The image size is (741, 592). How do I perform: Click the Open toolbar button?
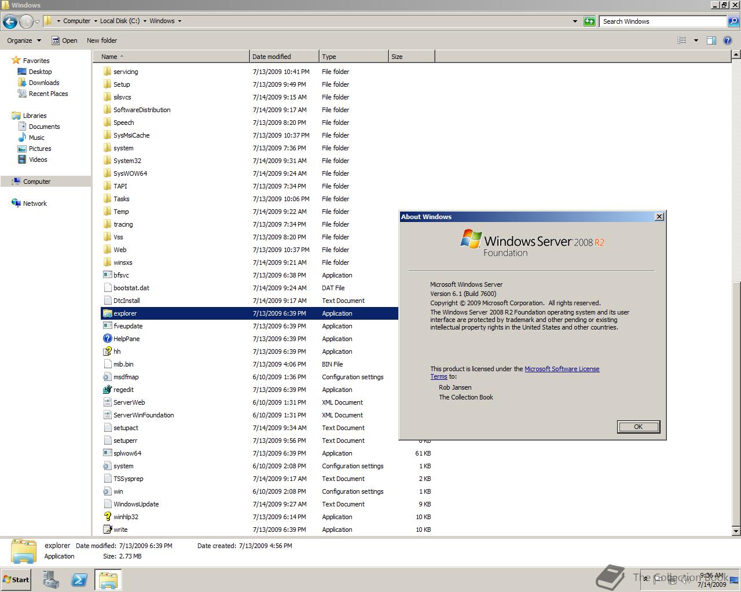click(64, 40)
